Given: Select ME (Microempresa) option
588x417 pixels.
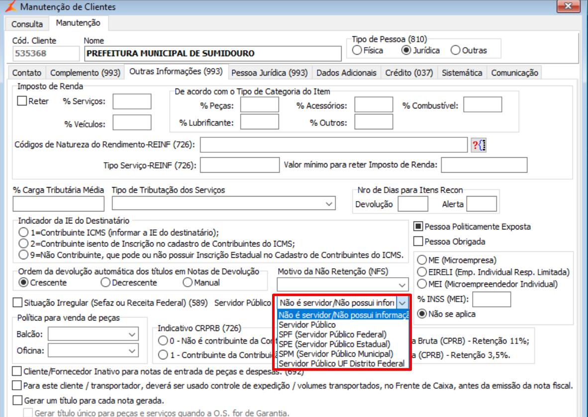Looking at the screenshot, I should click(x=422, y=260).
